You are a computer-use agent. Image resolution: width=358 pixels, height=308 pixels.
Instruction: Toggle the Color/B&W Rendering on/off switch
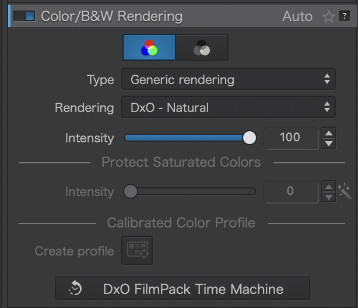point(23,16)
